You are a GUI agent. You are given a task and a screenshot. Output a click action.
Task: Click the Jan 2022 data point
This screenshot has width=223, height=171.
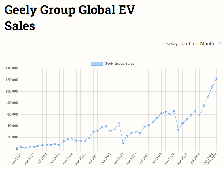click(x=72, y=139)
